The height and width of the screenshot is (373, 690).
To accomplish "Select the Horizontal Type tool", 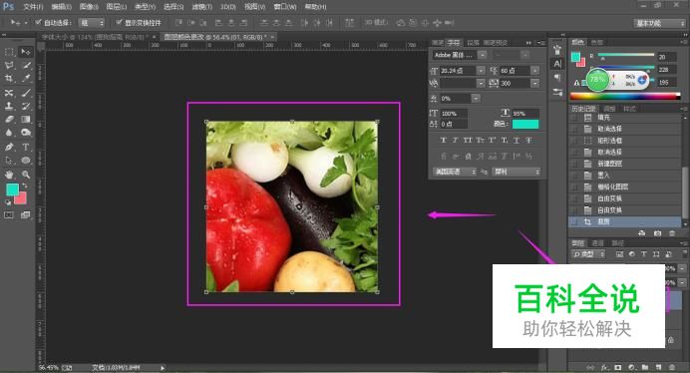I will coord(26,147).
